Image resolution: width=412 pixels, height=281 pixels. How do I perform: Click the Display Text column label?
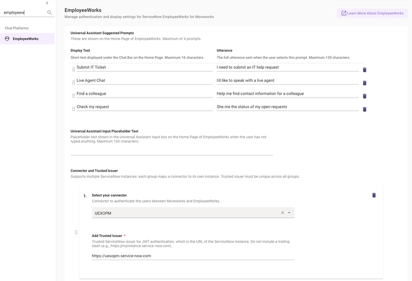point(80,50)
